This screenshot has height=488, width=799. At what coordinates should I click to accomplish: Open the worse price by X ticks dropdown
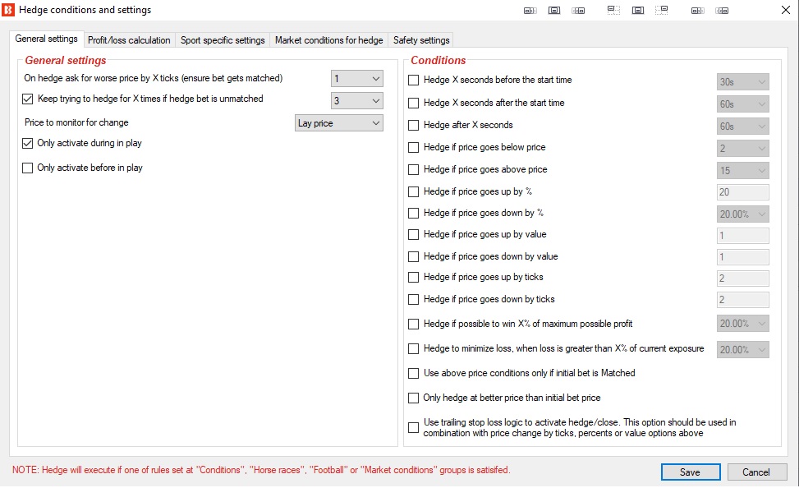coord(356,79)
